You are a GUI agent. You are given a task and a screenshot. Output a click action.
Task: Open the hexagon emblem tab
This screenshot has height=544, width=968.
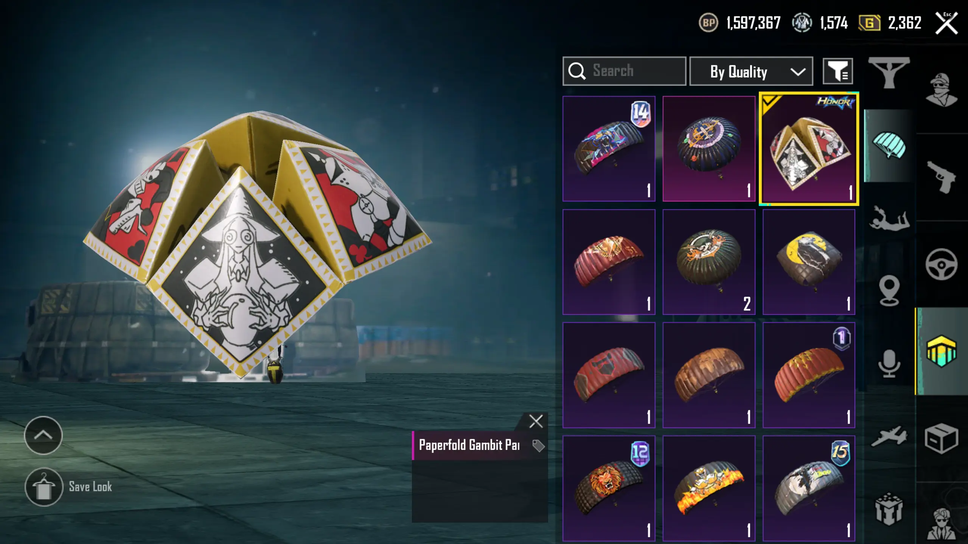[941, 351]
